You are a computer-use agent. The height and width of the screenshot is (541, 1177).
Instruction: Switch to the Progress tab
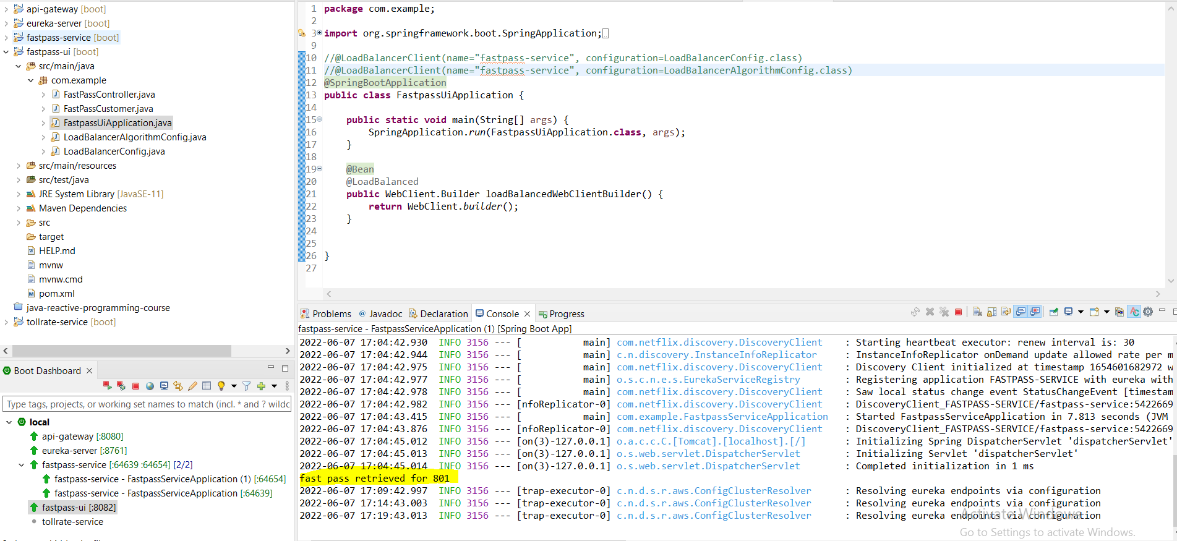click(x=562, y=314)
